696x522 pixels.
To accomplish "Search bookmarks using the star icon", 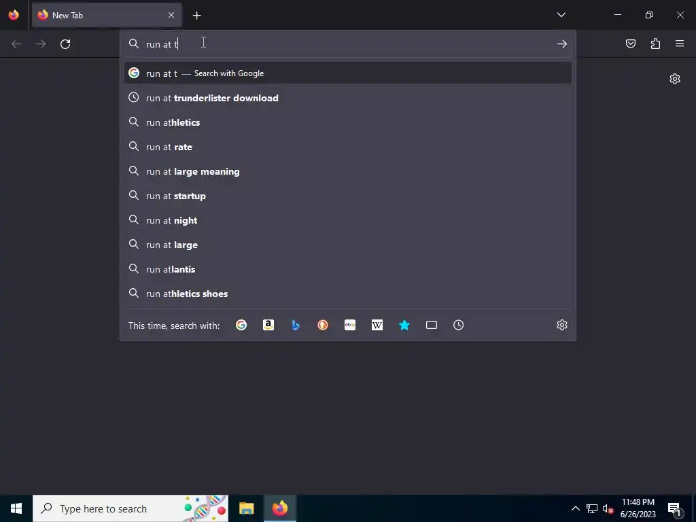I will (404, 326).
